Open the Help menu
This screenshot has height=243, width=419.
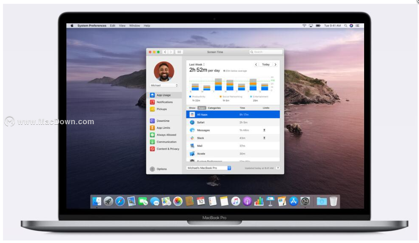pos(147,25)
